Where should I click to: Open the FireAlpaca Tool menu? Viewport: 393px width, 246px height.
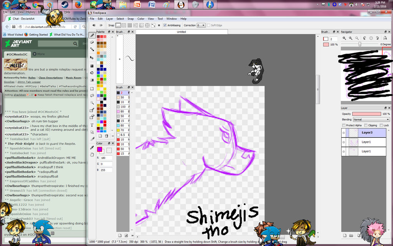click(x=160, y=19)
